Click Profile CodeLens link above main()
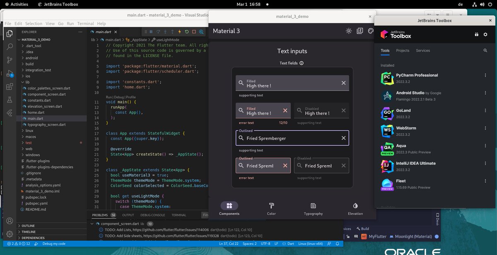Viewport: 497px width, 255px height. click(131, 97)
